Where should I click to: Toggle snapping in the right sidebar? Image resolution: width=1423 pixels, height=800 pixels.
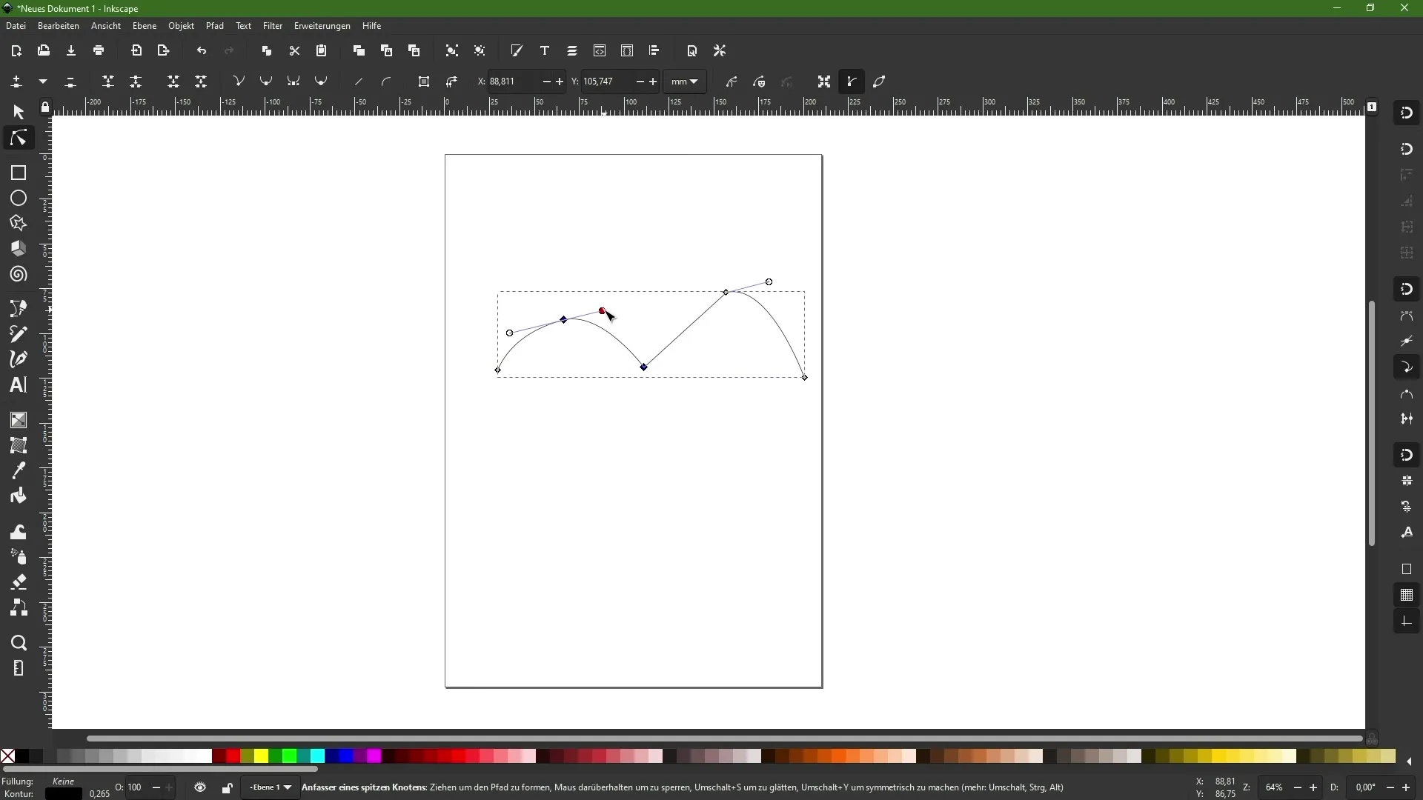[x=1407, y=112]
